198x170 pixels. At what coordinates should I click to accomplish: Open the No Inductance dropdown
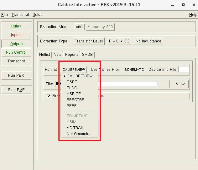click(148, 41)
